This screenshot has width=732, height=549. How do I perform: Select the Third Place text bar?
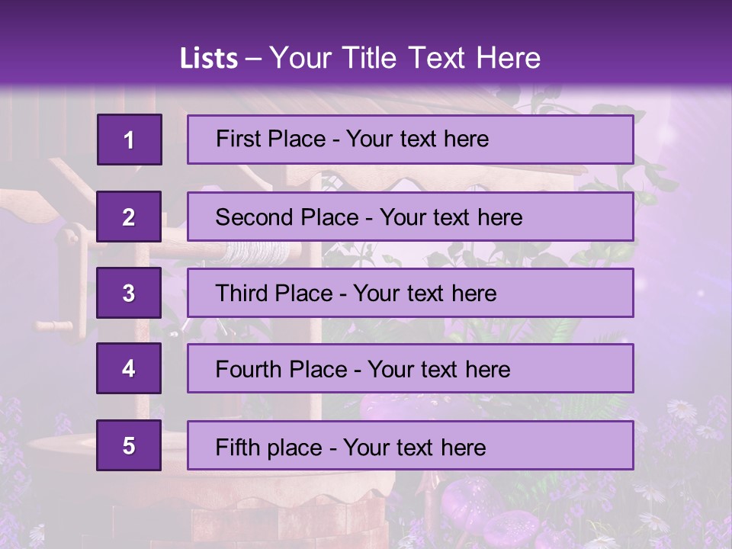(410, 293)
